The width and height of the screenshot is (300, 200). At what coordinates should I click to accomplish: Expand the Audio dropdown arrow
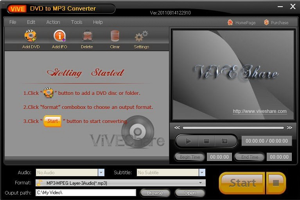pyautogui.click(x=101, y=173)
